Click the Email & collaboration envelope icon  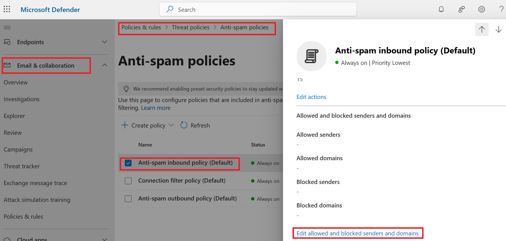[7, 65]
